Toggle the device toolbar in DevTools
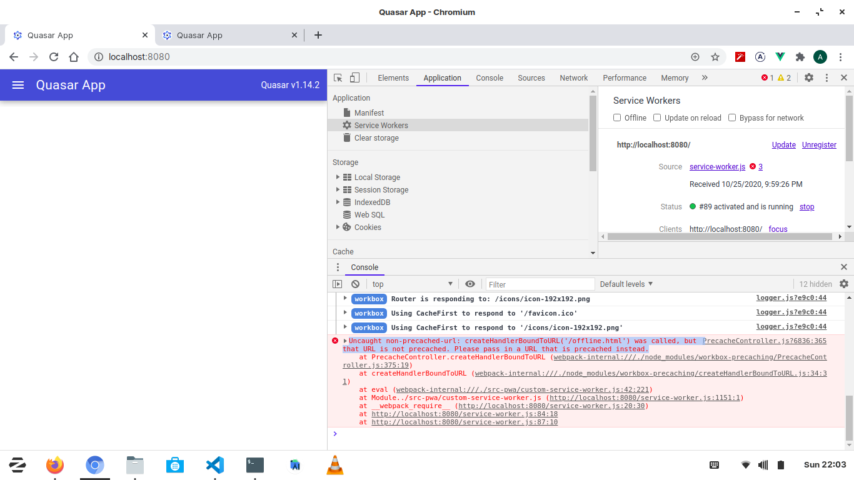The height and width of the screenshot is (480, 854). [353, 77]
